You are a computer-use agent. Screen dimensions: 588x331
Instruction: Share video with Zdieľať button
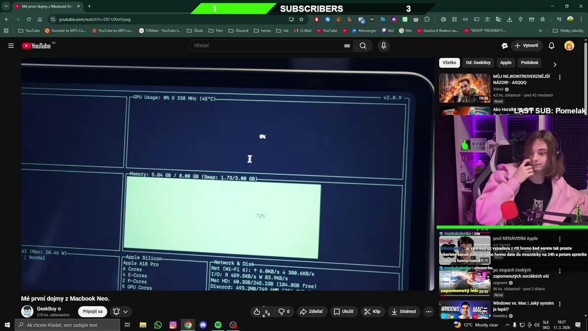pos(311,312)
